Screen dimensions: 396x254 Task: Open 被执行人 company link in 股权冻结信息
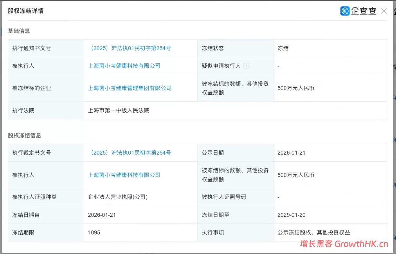coord(124,175)
